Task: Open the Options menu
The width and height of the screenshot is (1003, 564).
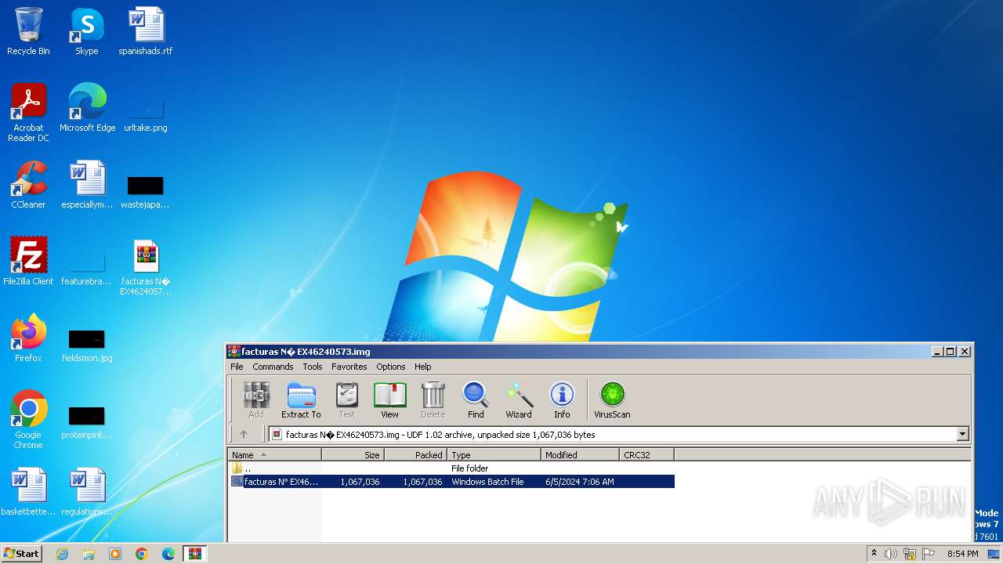Action: tap(391, 367)
